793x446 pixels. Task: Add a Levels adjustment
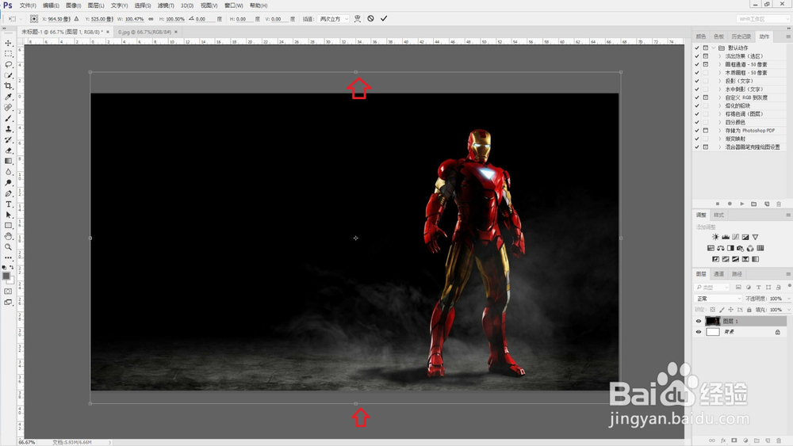(x=726, y=237)
